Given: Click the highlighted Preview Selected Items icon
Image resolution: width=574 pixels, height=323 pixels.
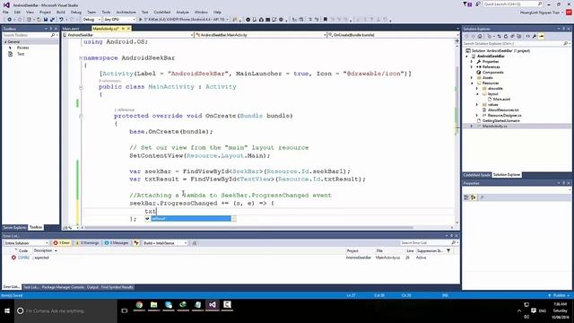Looking at the screenshot, I should (542, 36).
